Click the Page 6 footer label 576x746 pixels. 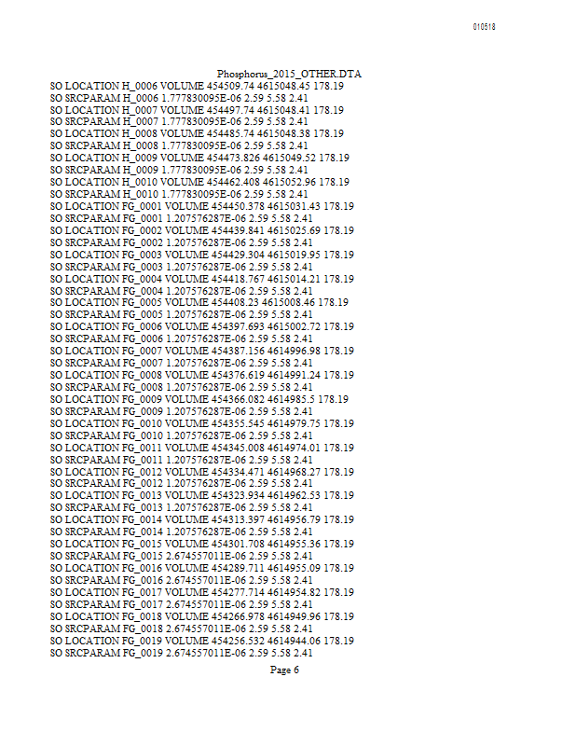[x=284, y=670]
